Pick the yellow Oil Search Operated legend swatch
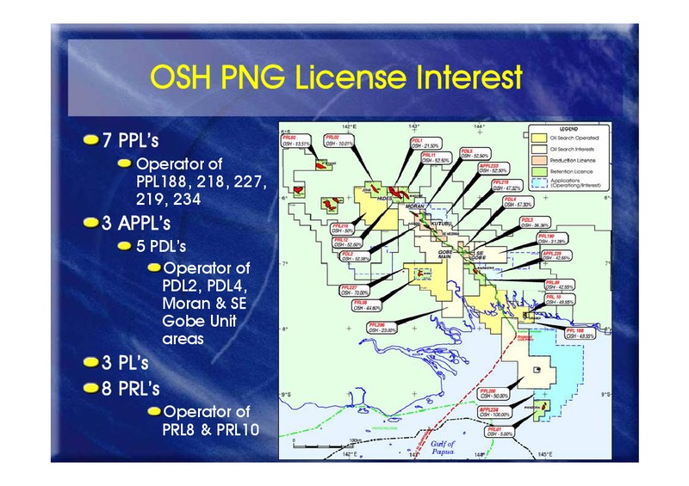 (x=539, y=138)
